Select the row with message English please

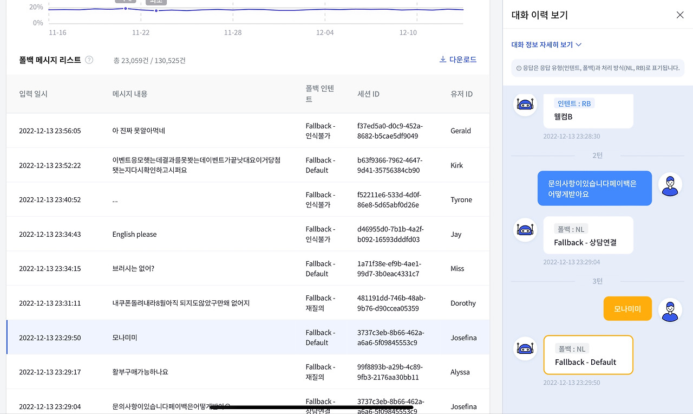248,234
